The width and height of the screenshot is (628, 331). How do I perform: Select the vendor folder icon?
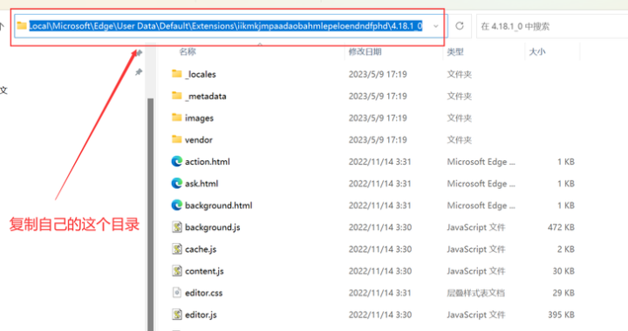click(x=176, y=139)
